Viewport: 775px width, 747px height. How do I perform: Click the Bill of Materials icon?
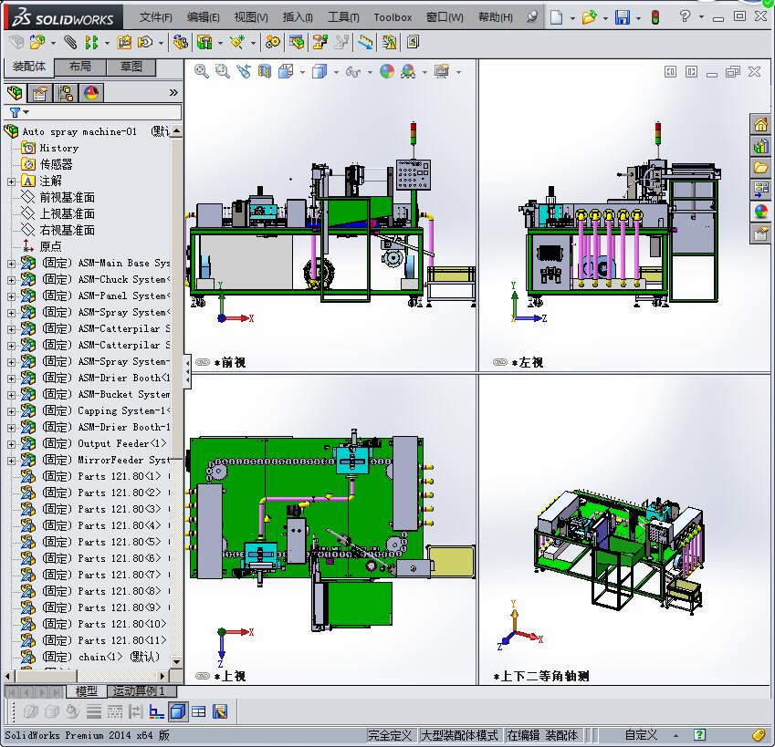click(298, 43)
